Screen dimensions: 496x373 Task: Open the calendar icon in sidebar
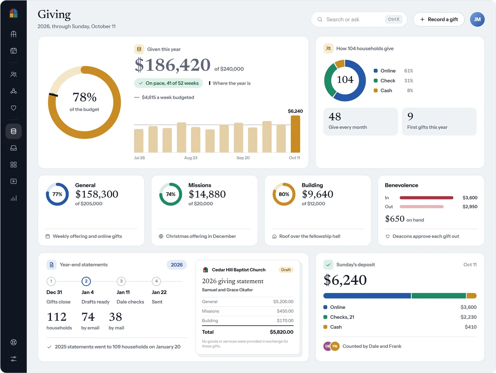[13, 51]
